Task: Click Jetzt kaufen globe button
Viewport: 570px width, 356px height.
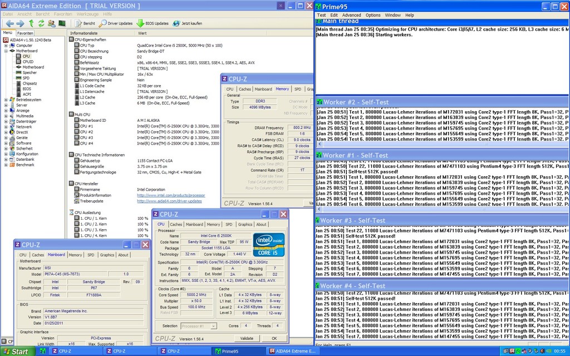Action: click(188, 23)
